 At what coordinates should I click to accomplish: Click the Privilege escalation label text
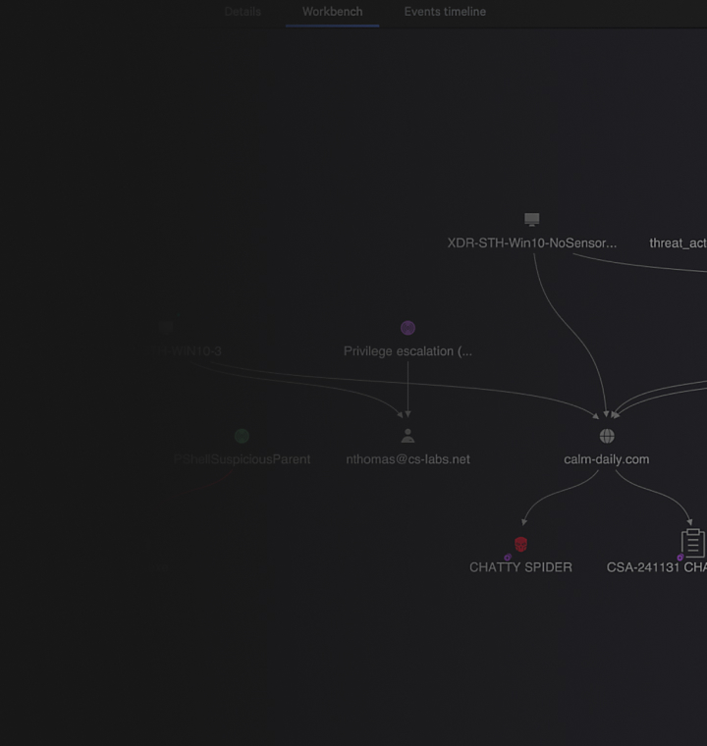click(x=408, y=351)
